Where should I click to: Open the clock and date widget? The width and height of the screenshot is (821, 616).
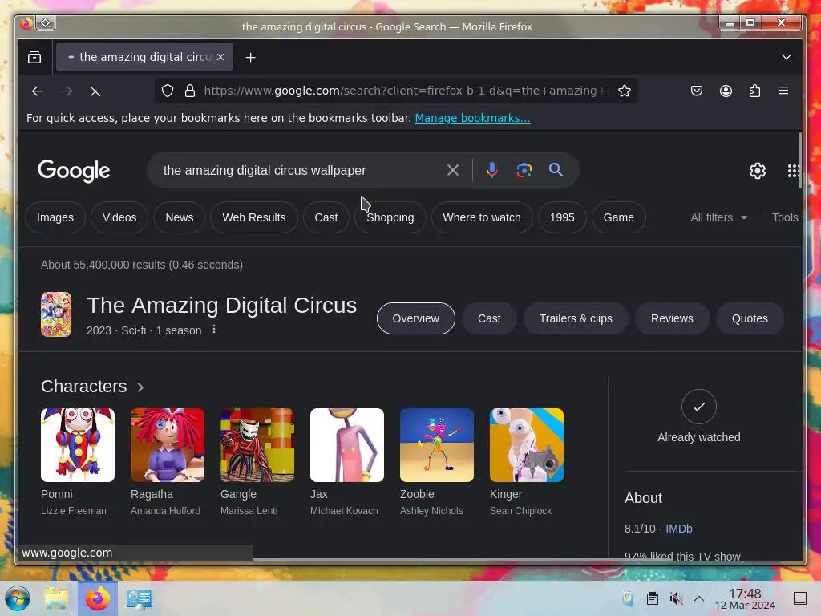click(745, 598)
